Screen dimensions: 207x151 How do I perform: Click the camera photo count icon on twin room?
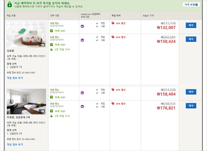click(x=42, y=111)
